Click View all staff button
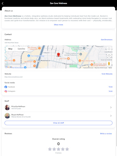Screen dimensions: 117x156 coord(58,123)
